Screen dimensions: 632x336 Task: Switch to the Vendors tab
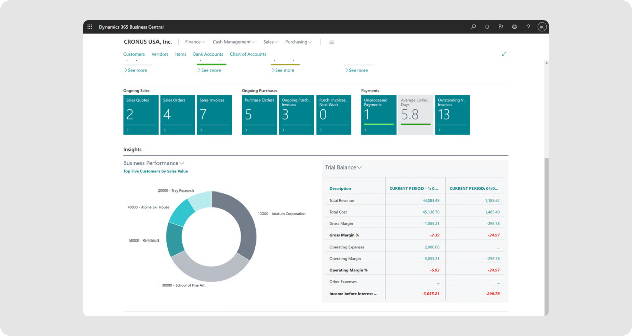pos(160,54)
